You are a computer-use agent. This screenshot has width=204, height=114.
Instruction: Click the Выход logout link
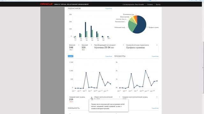tap(158, 4)
